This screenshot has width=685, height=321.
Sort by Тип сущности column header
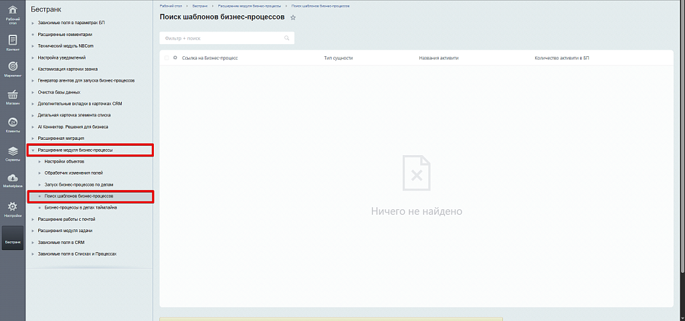338,58
